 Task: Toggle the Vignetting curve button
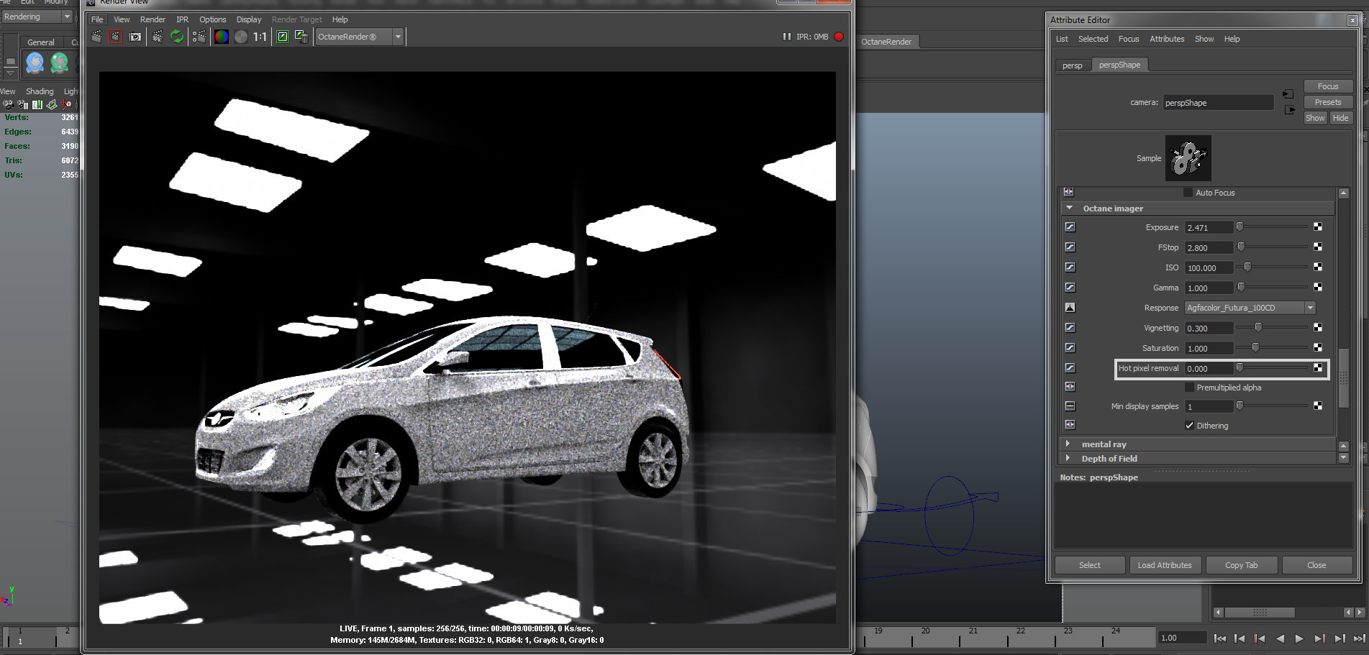pos(1070,328)
